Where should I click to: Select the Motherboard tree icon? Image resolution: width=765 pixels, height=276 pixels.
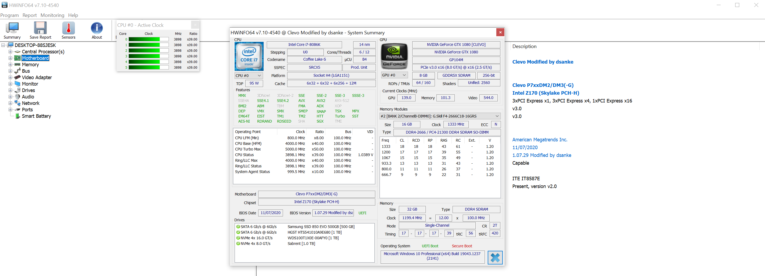tap(17, 58)
